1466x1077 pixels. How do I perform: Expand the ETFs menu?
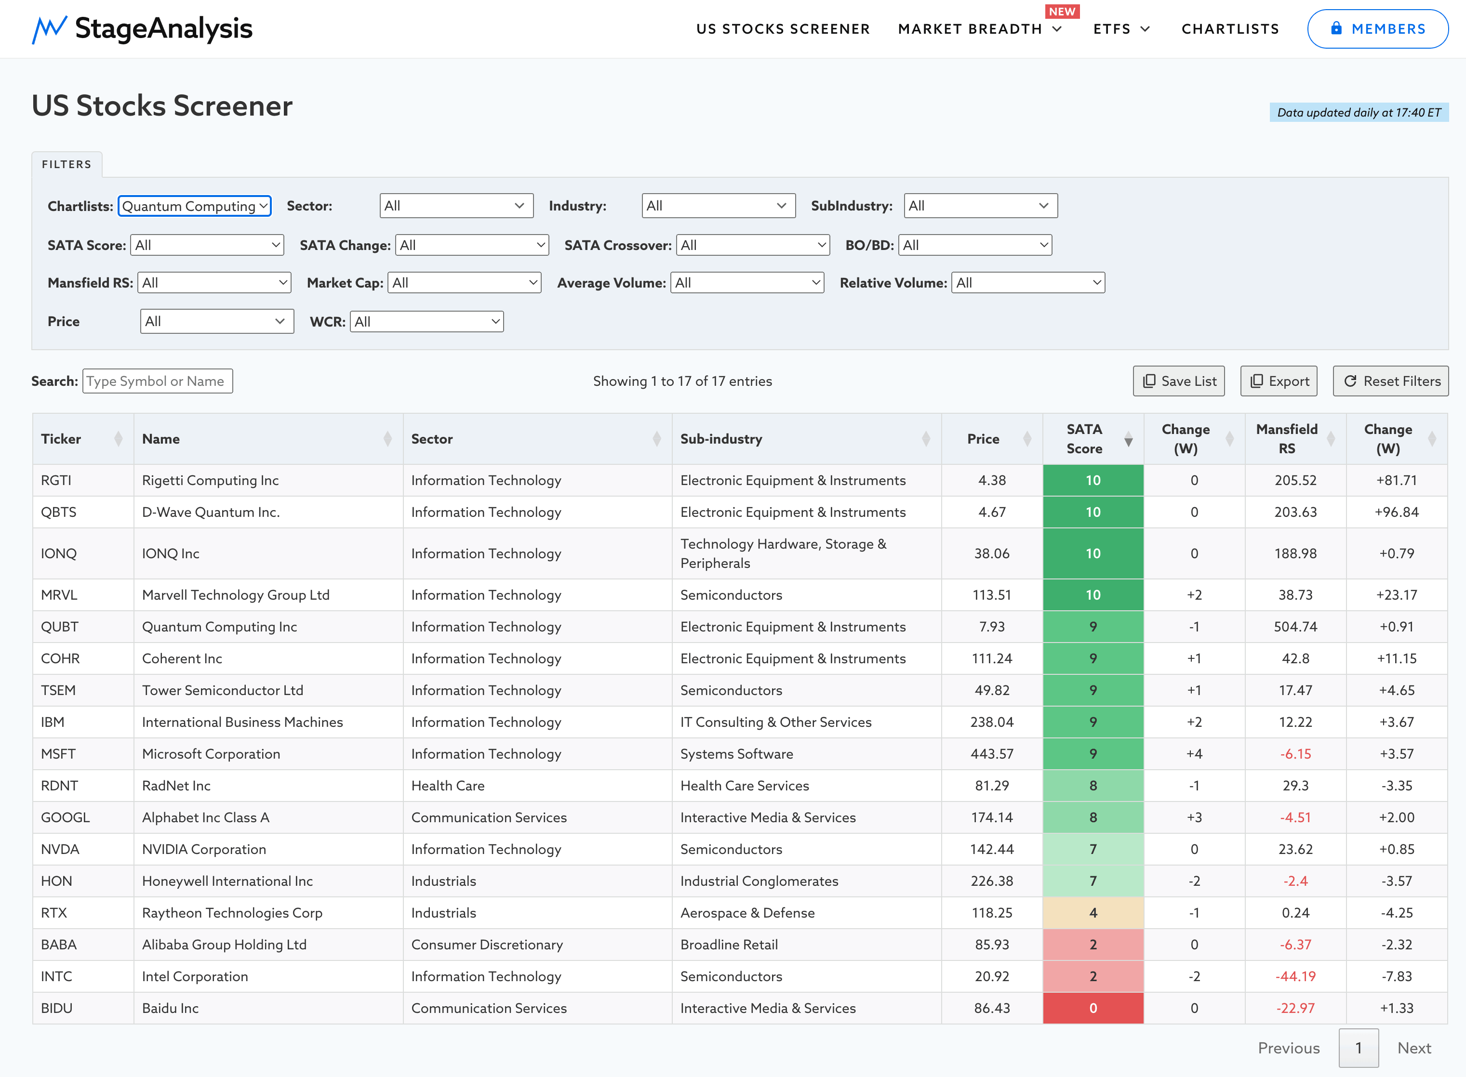(1122, 29)
